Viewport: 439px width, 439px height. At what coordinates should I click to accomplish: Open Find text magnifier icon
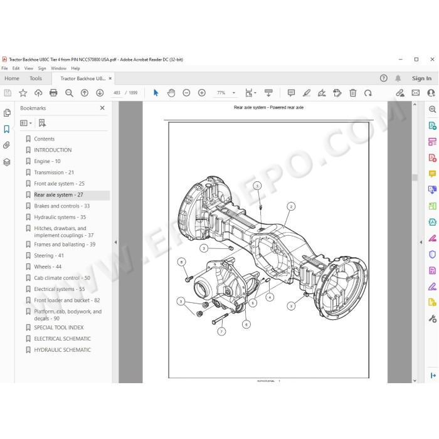coord(69,93)
